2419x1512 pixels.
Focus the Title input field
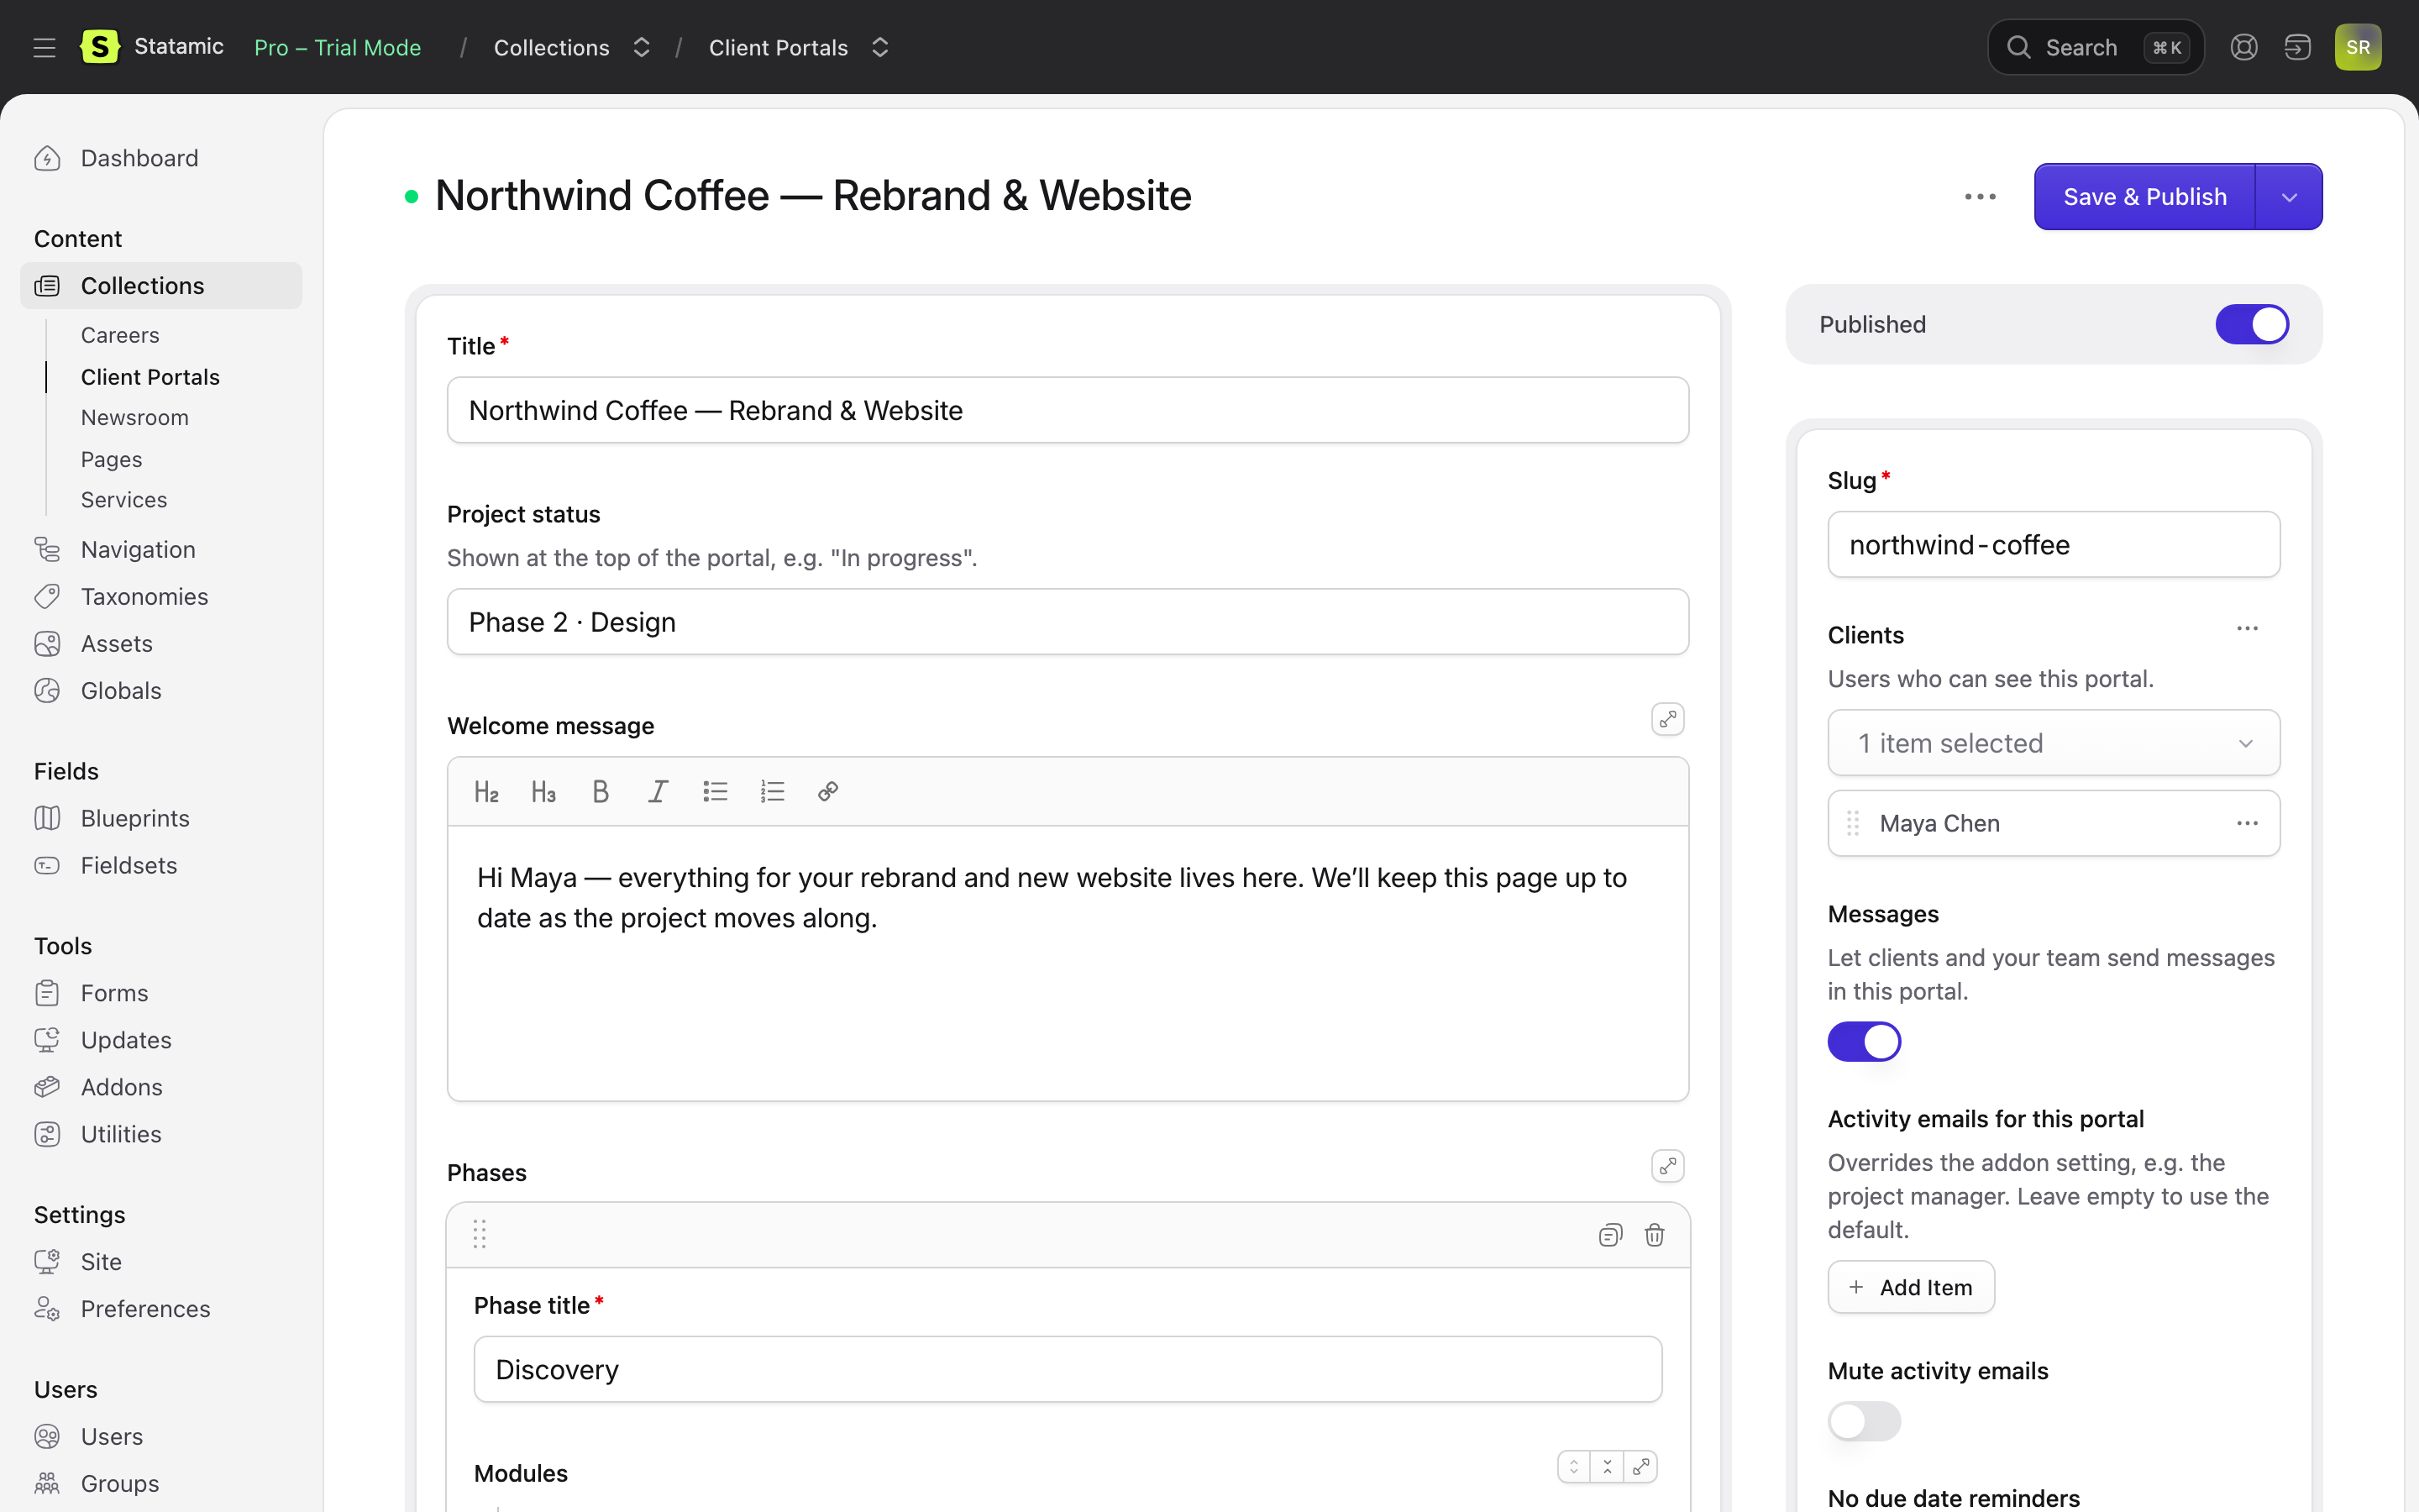(x=1068, y=410)
